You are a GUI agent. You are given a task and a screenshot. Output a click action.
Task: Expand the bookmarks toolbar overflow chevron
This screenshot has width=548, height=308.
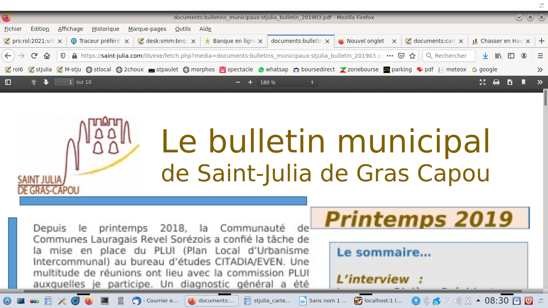[540, 69]
